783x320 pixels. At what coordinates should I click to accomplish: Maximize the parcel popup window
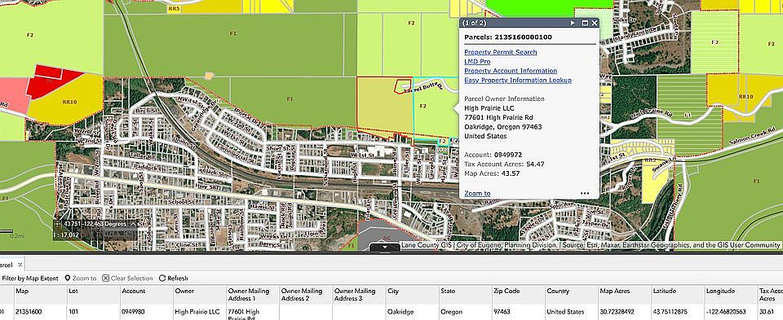(x=585, y=23)
